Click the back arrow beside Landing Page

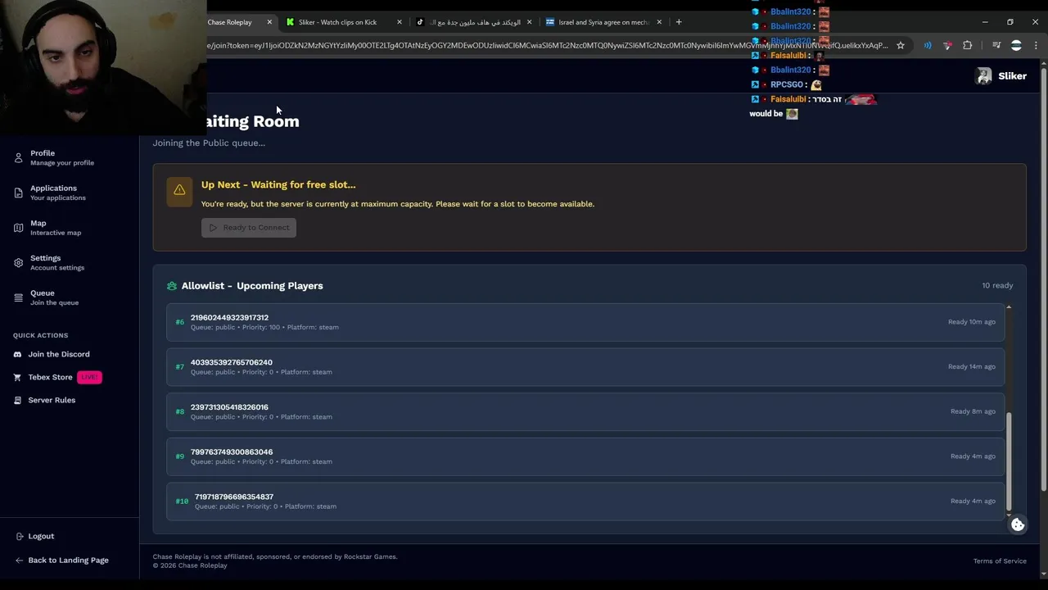(19, 560)
